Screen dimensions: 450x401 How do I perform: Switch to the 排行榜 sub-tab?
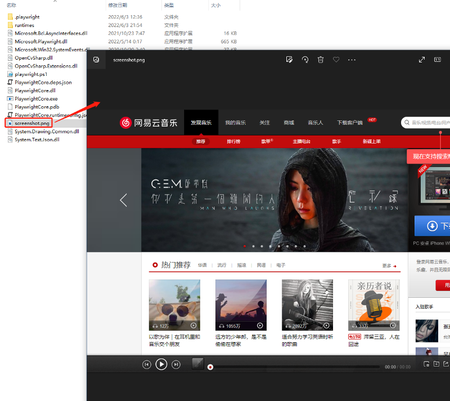pos(233,141)
